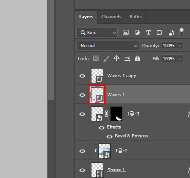Toggle visibility of the masked smart object layer

click(82, 114)
